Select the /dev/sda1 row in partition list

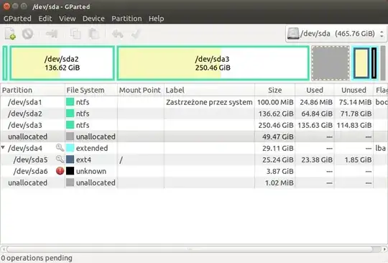click(x=194, y=102)
